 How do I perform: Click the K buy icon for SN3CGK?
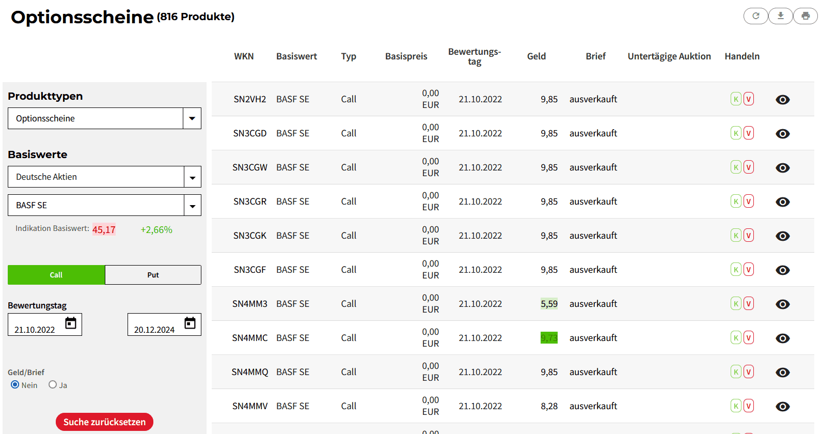pos(736,235)
